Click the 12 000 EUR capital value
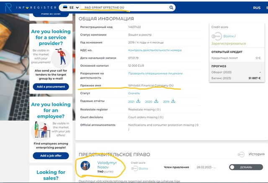This screenshot has height=183, width=268. 136,66
